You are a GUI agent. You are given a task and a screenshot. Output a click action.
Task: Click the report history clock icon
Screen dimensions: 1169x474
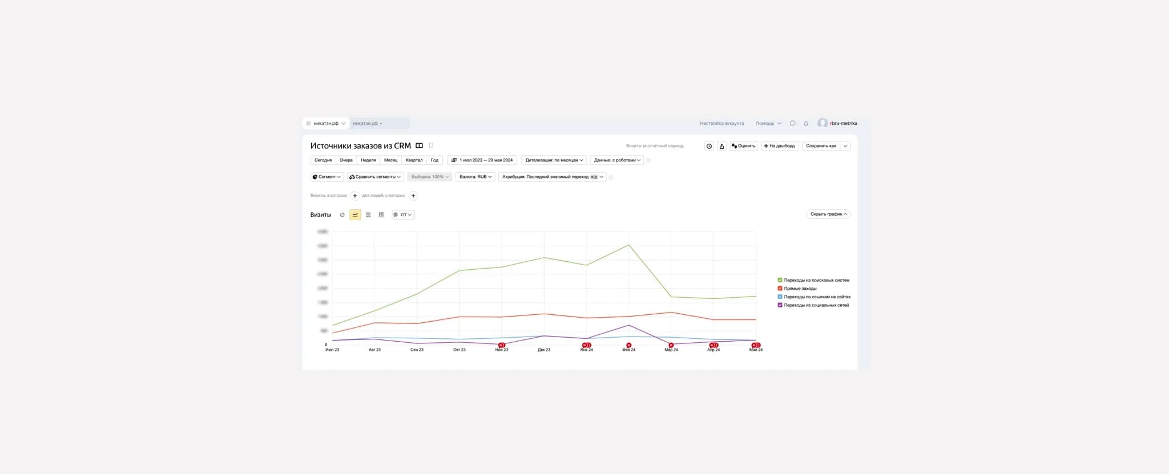click(709, 146)
